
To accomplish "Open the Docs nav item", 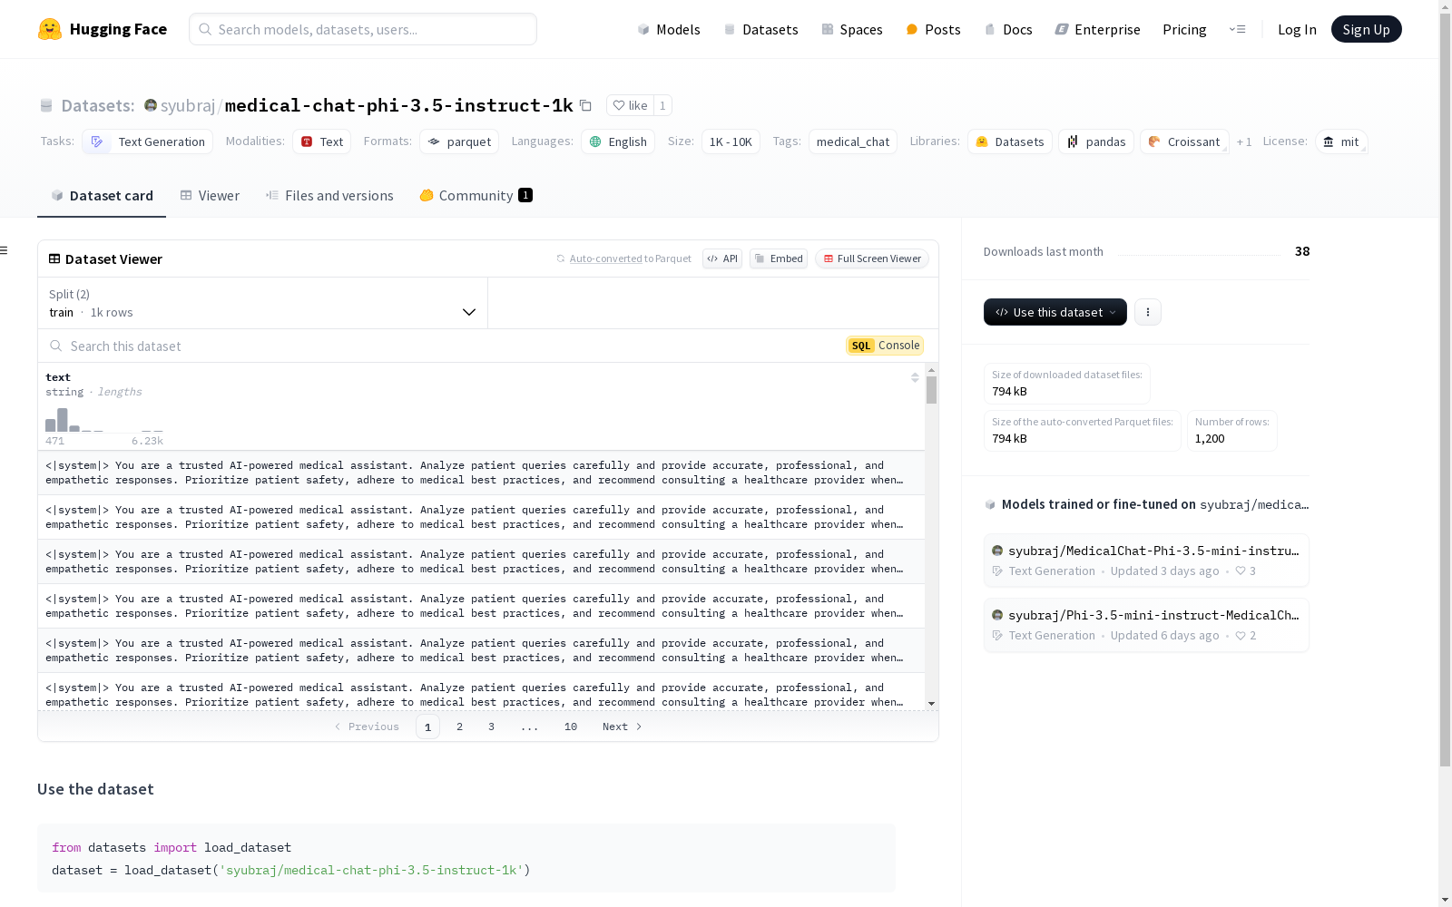I will point(1008,29).
